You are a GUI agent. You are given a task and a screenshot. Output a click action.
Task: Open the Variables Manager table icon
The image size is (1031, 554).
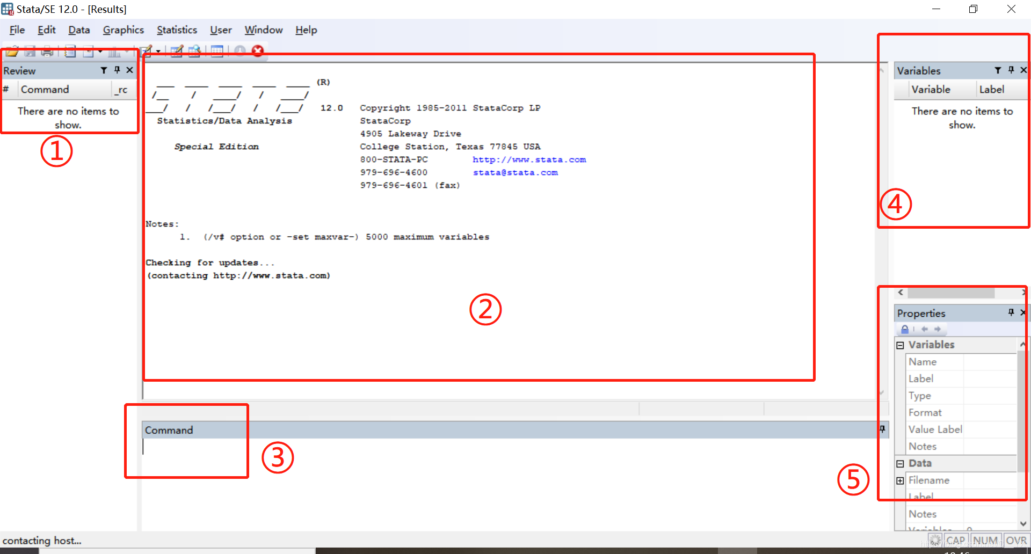pyautogui.click(x=217, y=51)
